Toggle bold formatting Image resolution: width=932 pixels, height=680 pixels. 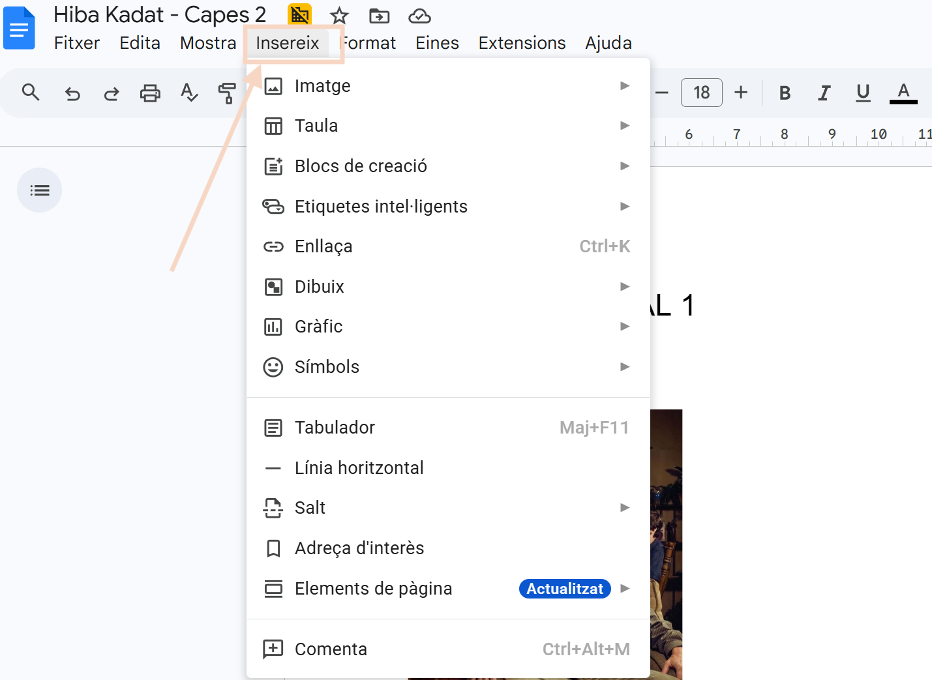click(785, 93)
